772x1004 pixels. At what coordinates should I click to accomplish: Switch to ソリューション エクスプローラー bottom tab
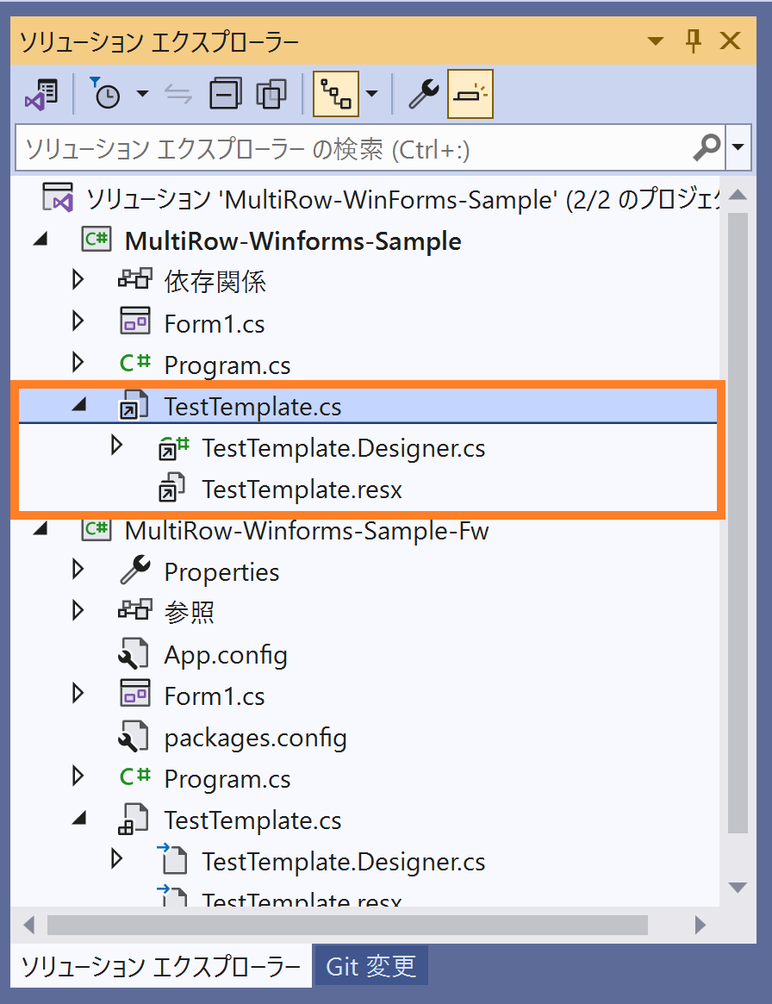161,966
